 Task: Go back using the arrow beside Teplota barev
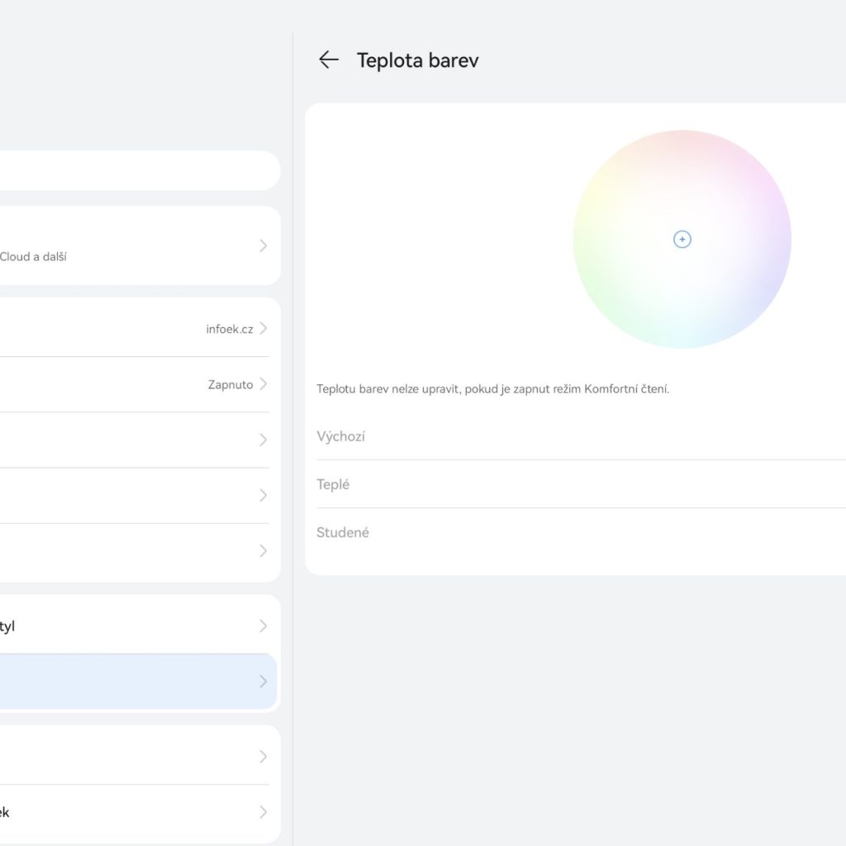(x=329, y=59)
